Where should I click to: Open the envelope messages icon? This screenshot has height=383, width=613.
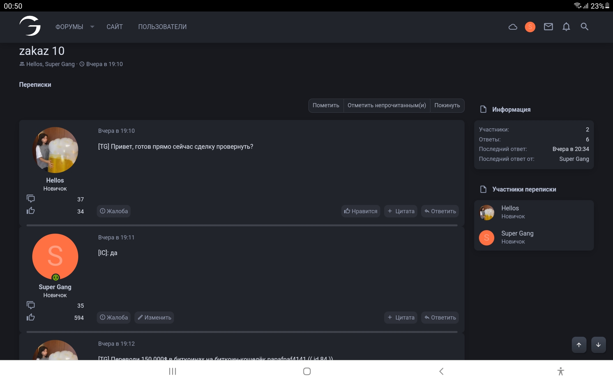[548, 27]
